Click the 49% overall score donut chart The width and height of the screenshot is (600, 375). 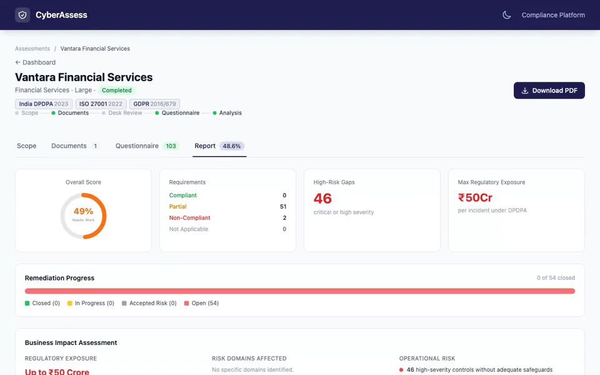click(x=83, y=216)
